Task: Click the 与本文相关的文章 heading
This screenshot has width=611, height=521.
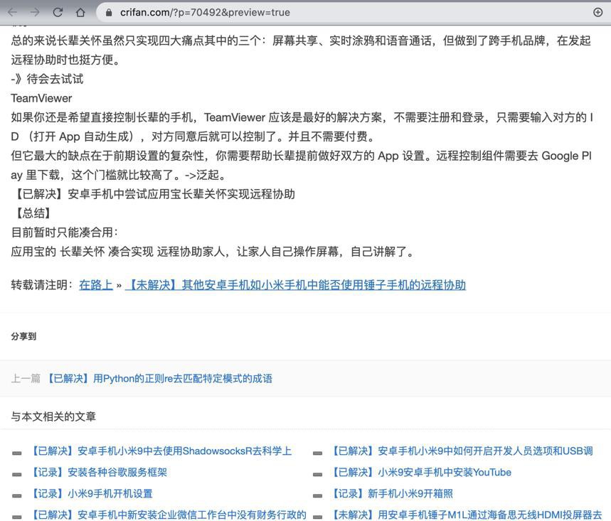Action: tap(53, 417)
